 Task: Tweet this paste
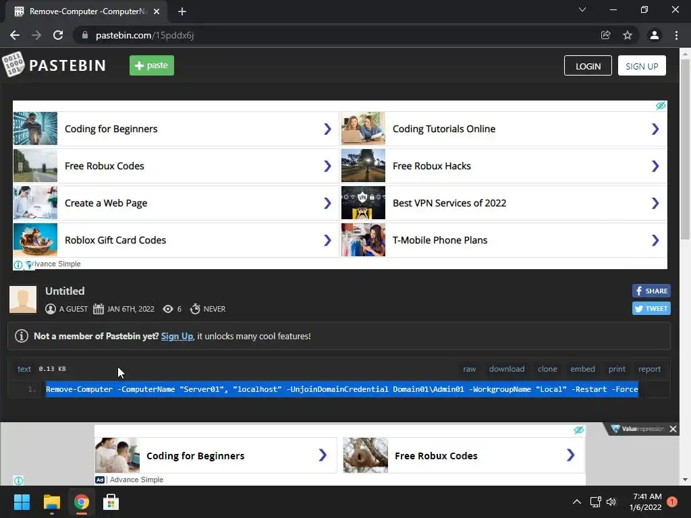pos(651,308)
